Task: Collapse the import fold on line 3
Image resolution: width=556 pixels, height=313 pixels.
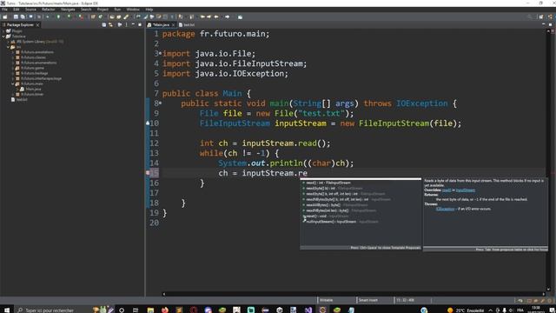Action: (160, 54)
